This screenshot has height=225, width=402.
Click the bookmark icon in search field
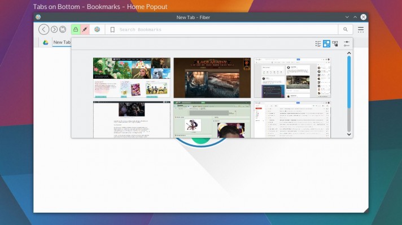pyautogui.click(x=112, y=29)
